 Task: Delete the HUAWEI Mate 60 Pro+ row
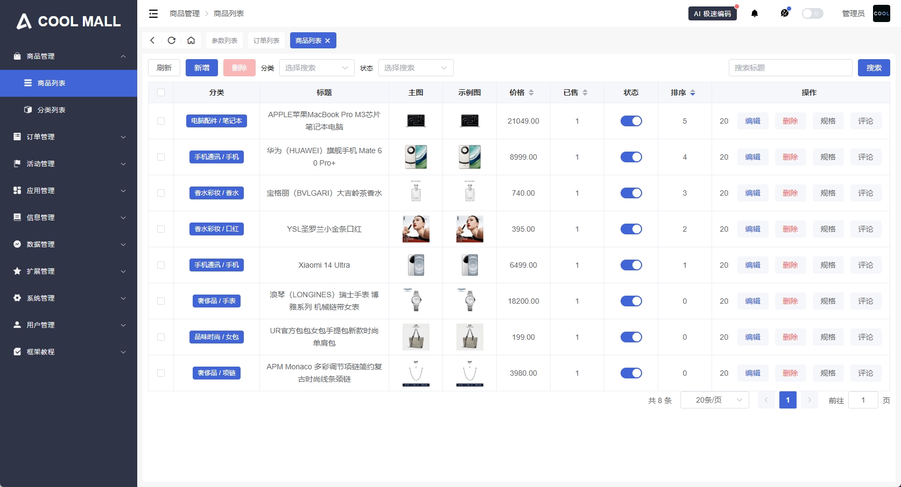click(791, 157)
